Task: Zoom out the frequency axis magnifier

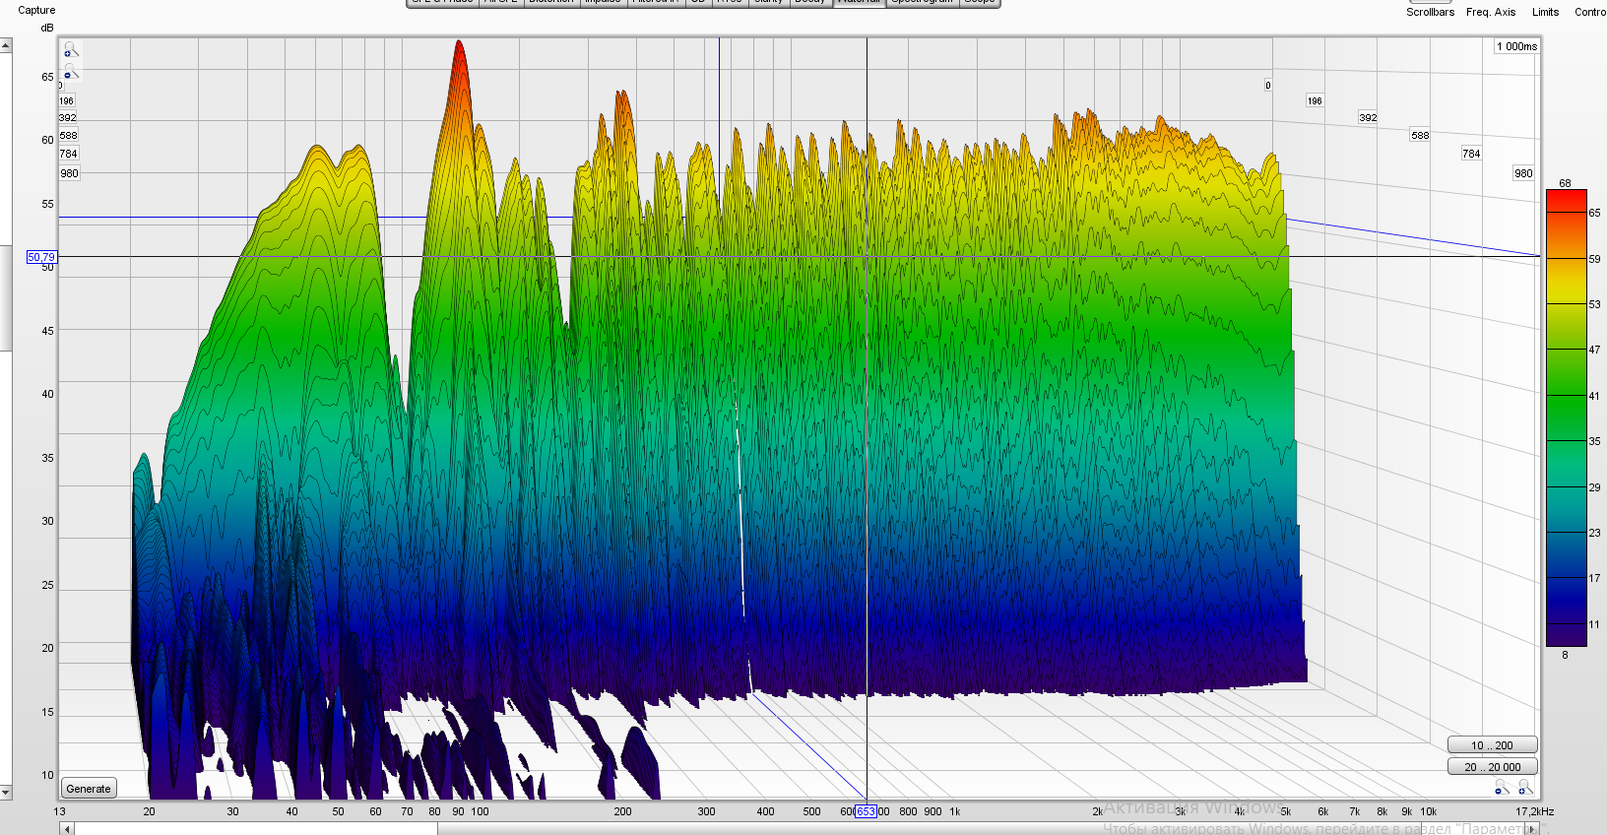Action: (1501, 787)
